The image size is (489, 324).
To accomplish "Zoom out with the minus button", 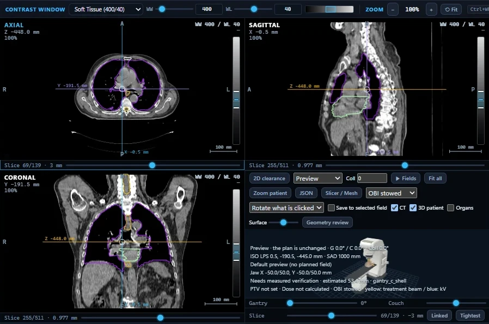I will pyautogui.click(x=393, y=9).
